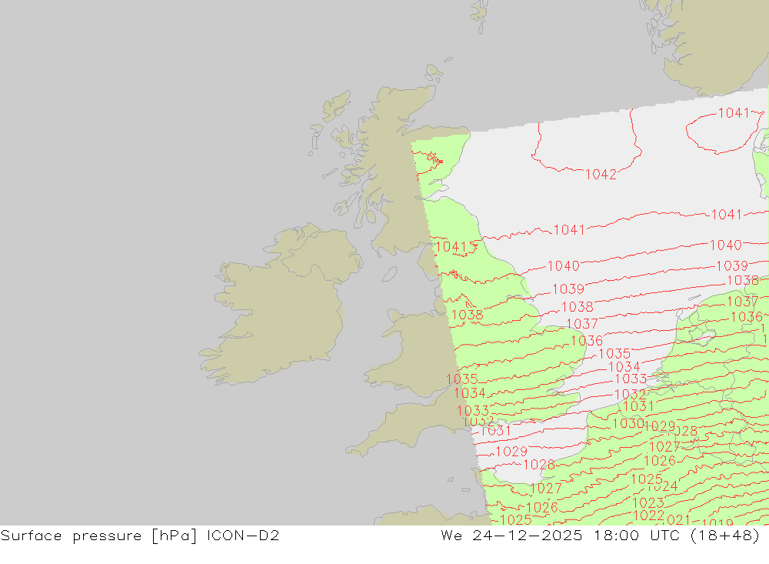Screen dimensions: 769x564
Task: Click the 1042 isobar label
Action: tap(601, 174)
